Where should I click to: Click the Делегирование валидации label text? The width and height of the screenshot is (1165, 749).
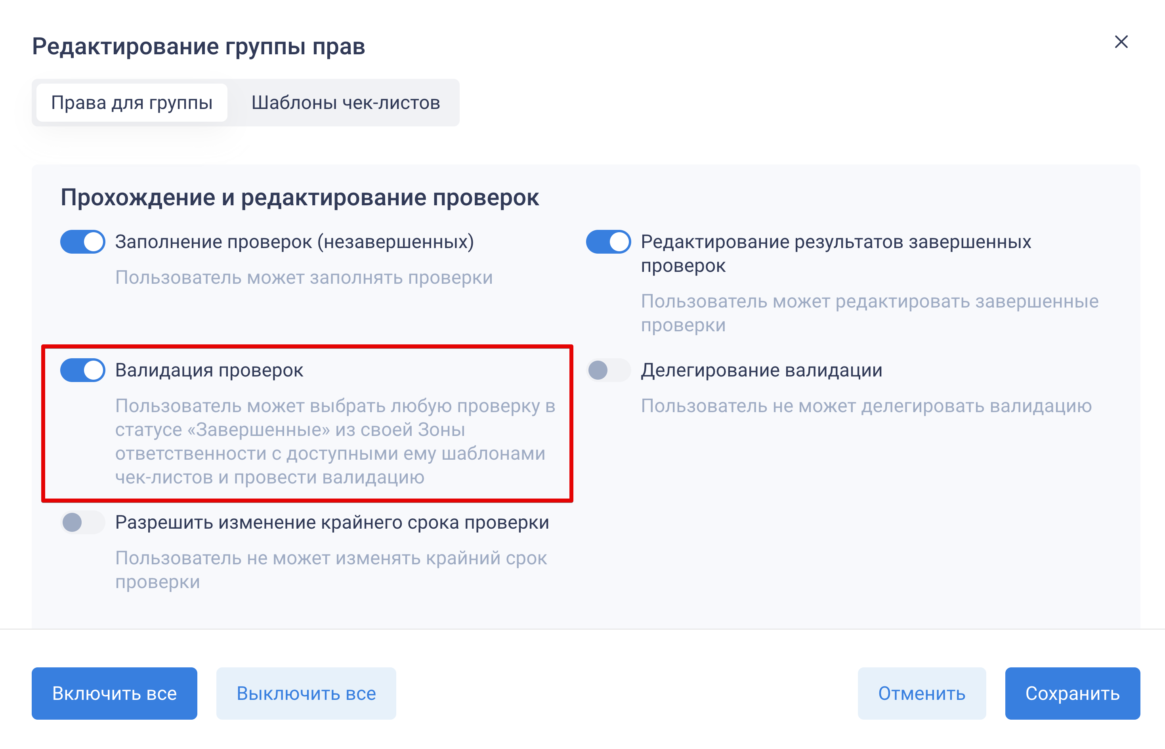[x=761, y=370]
